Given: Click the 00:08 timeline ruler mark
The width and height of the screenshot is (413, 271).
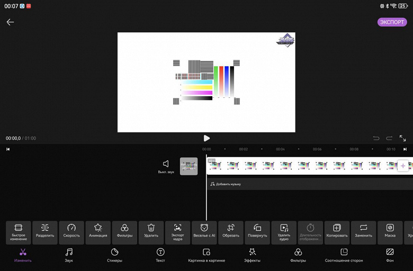Looking at the screenshot, I should click(x=354, y=149).
